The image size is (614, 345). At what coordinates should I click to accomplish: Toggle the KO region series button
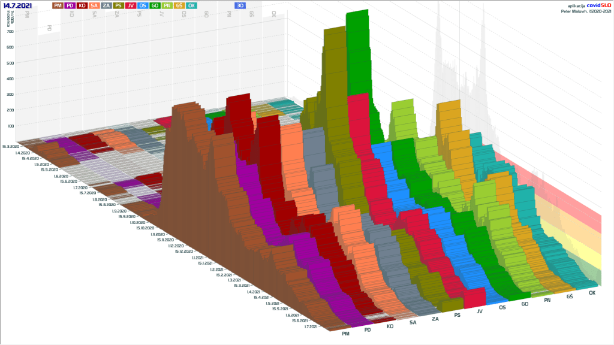click(x=82, y=5)
